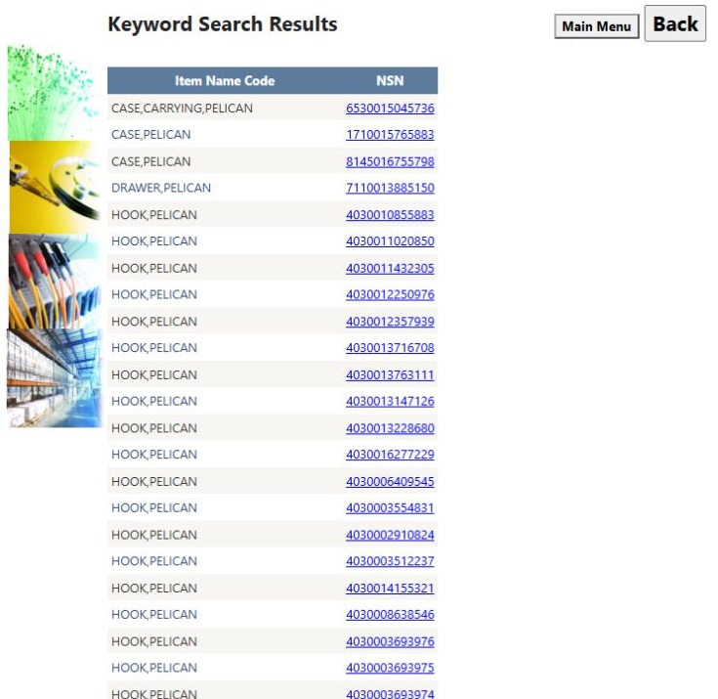Select the DRAWER,PELICAN item name
718x699 pixels.
[161, 188]
